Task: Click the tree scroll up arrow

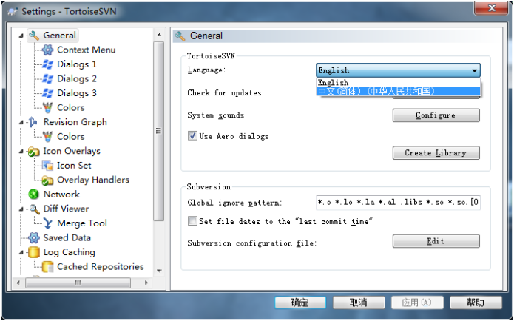Action: click(159, 35)
